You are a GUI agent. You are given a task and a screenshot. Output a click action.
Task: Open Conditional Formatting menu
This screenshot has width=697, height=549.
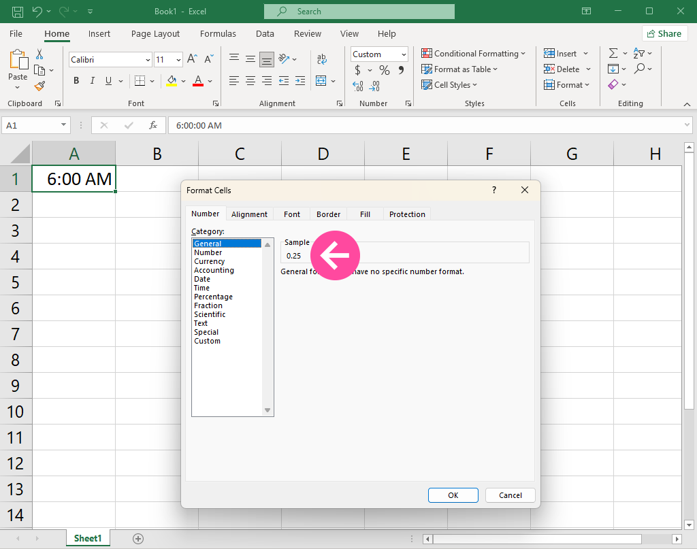(x=474, y=53)
